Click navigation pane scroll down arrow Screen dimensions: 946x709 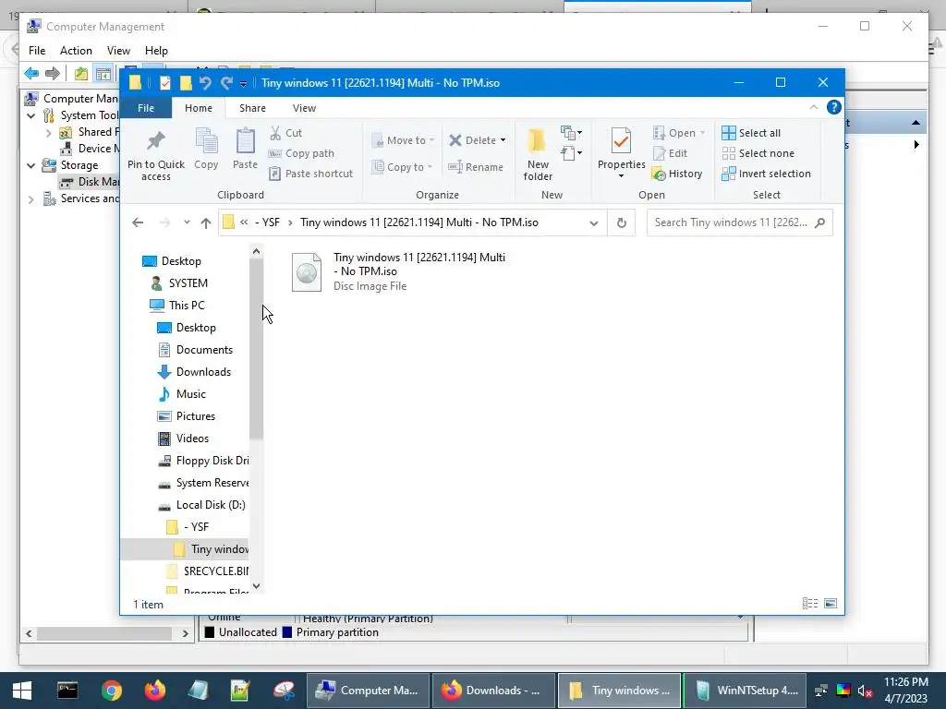[x=257, y=586]
